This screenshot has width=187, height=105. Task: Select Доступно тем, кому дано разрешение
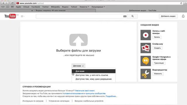(93, 79)
